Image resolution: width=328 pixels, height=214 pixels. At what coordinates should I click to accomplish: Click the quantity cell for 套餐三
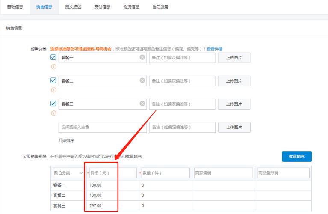click(165, 205)
